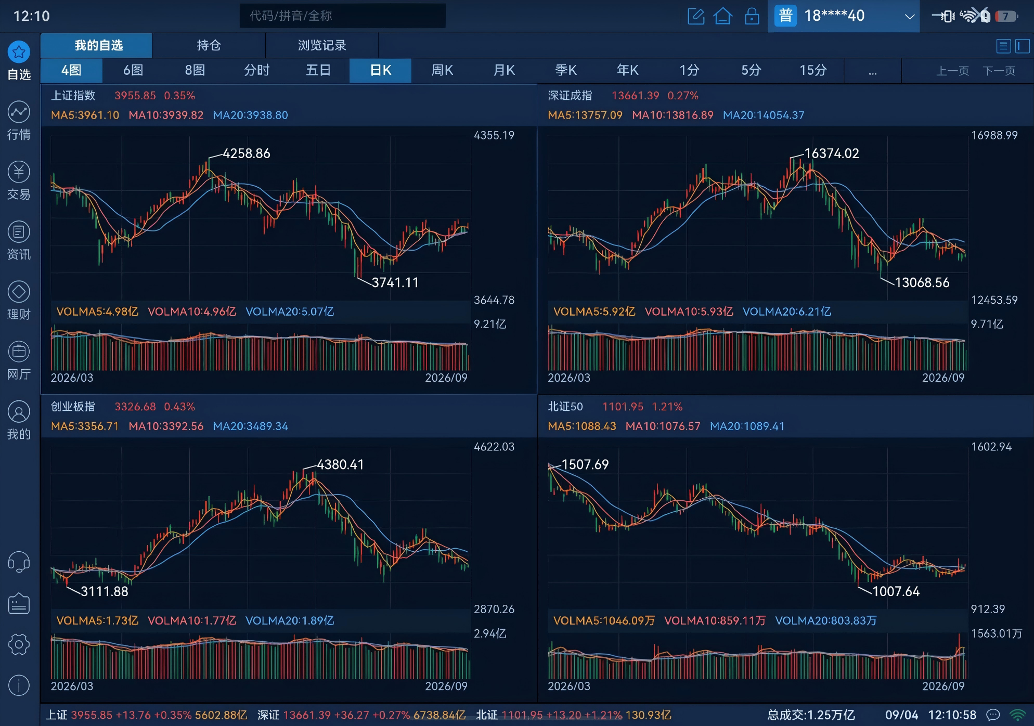Screen dimensions: 1034x726
Task: Click the customer service headset icon
Action: (x=19, y=562)
